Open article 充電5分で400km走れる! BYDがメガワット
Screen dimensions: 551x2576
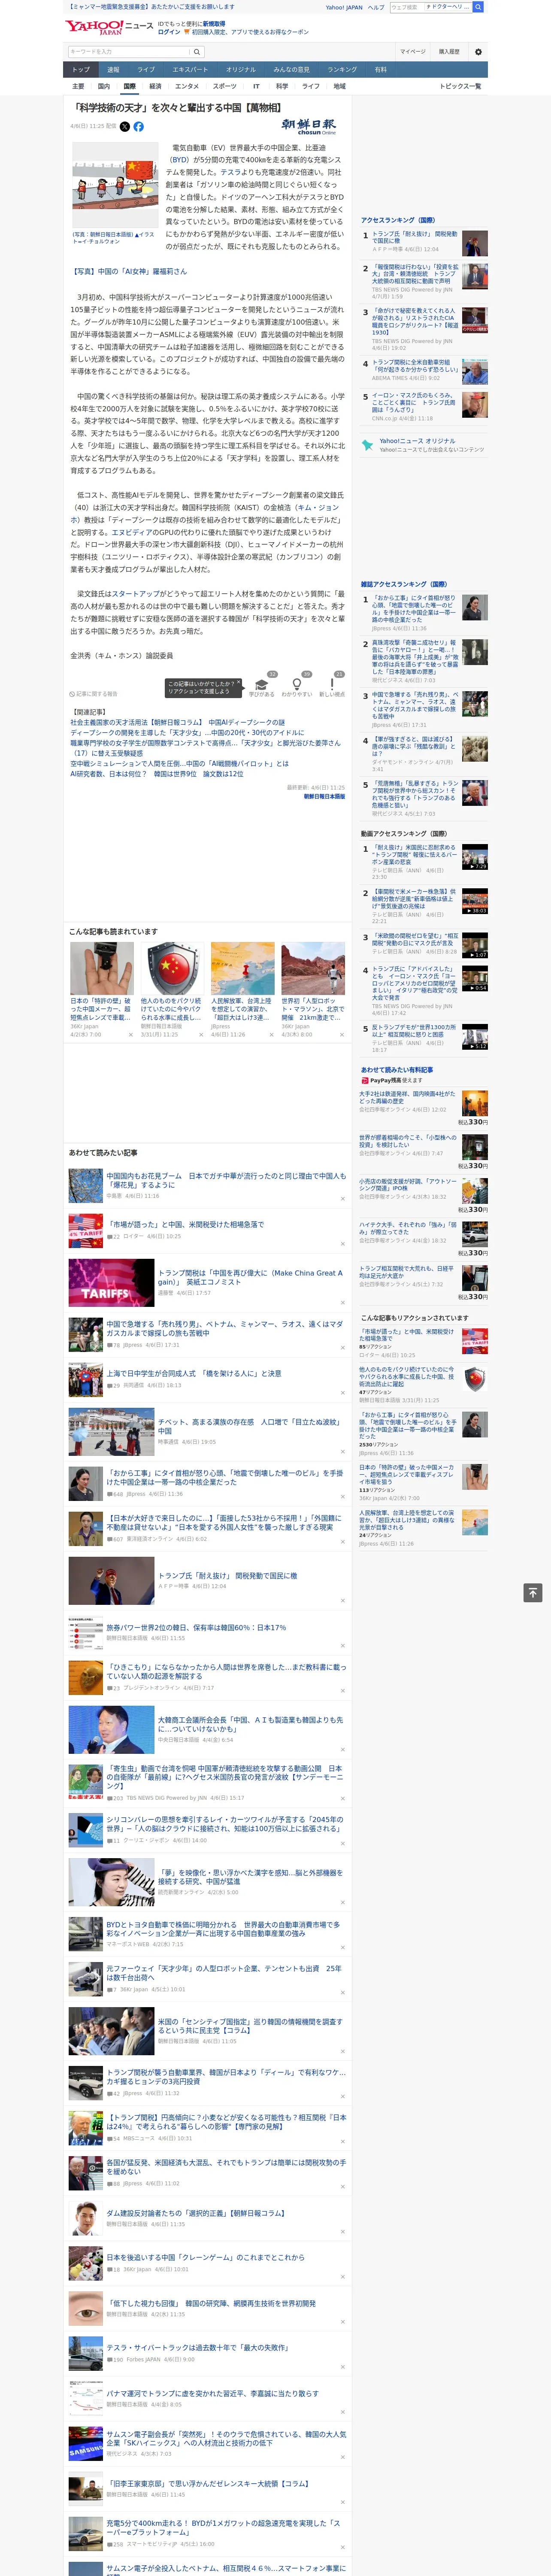click(223, 2527)
